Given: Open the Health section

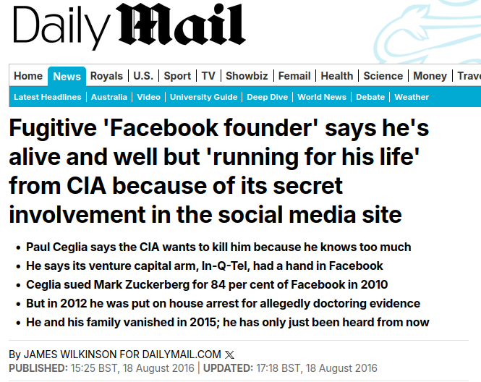Looking at the screenshot, I should [x=337, y=76].
